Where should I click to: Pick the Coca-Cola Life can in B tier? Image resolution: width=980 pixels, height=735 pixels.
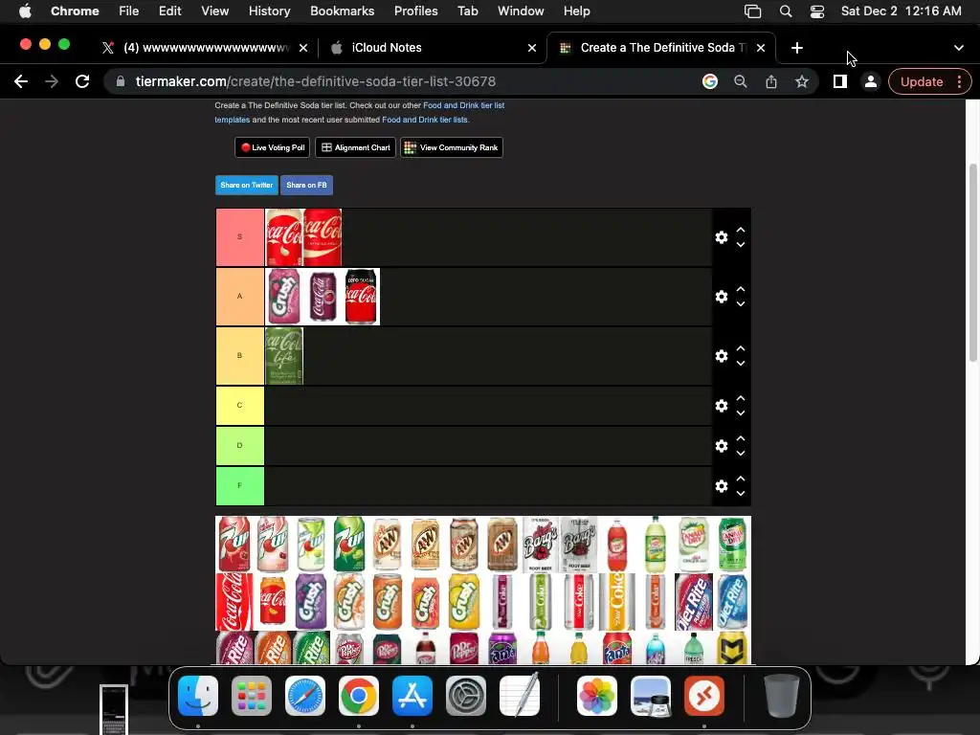pyautogui.click(x=284, y=356)
